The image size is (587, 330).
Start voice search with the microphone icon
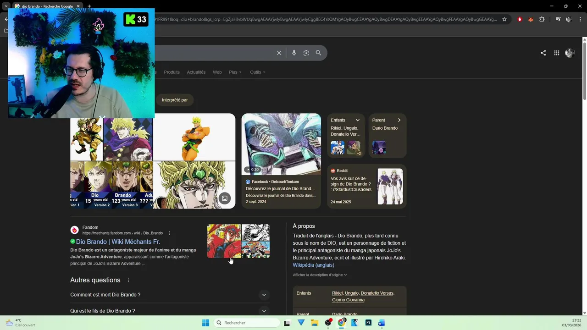click(x=294, y=53)
